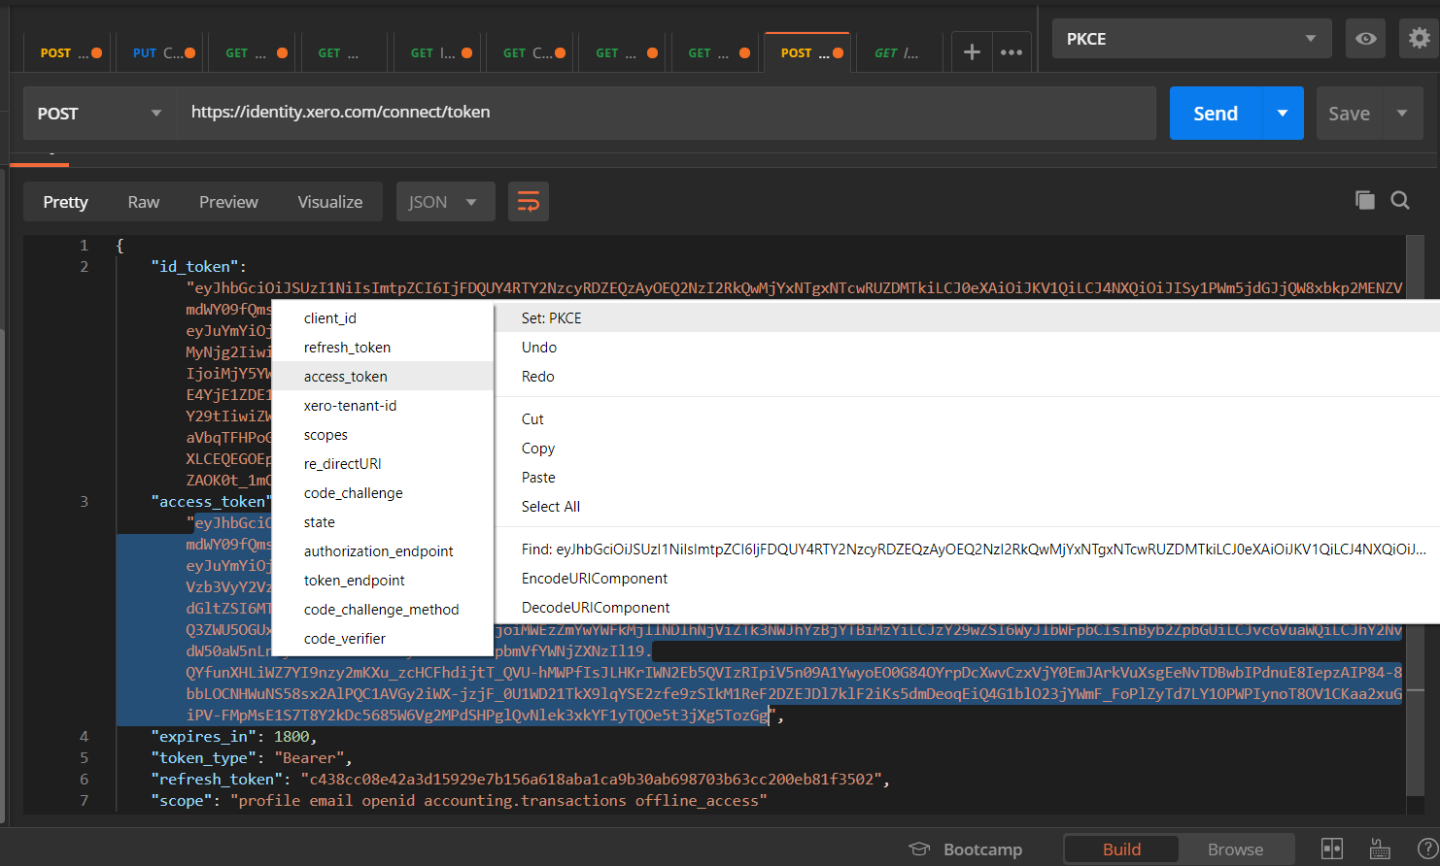Toggle line wrap icon in response toolbar
The height and width of the screenshot is (866, 1440).
tap(529, 202)
